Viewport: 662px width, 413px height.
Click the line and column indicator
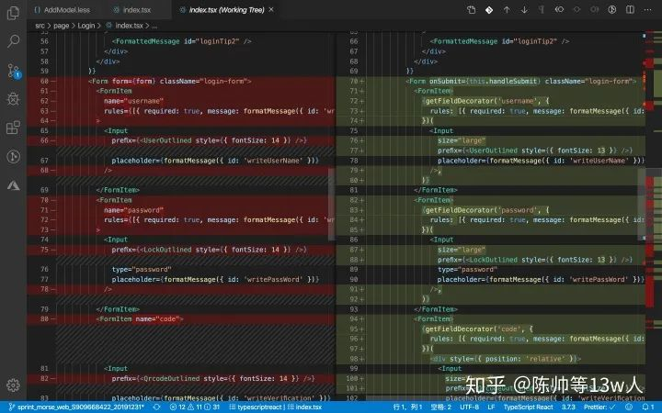[408, 407]
